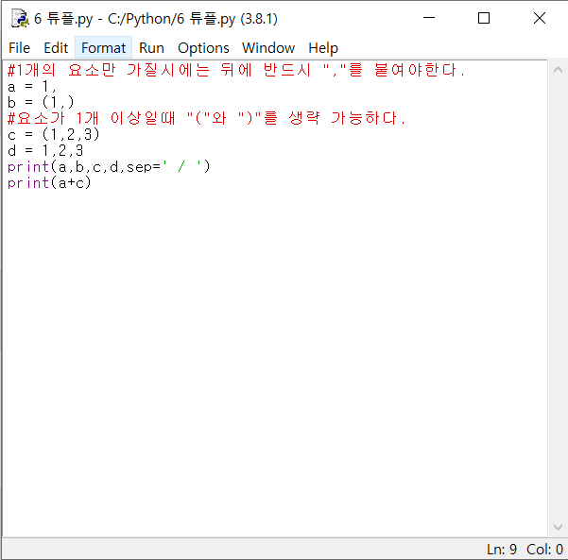
Task: Minimize the IDLE editor window
Action: pyautogui.click(x=429, y=18)
